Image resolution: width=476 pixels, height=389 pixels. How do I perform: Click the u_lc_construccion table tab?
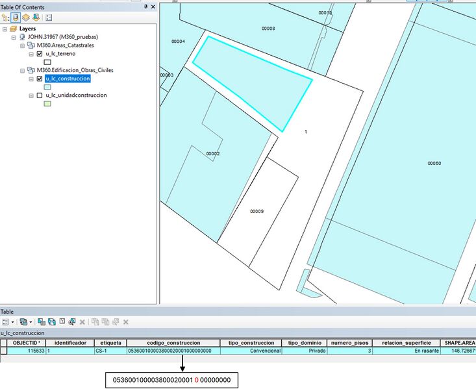coord(23,333)
